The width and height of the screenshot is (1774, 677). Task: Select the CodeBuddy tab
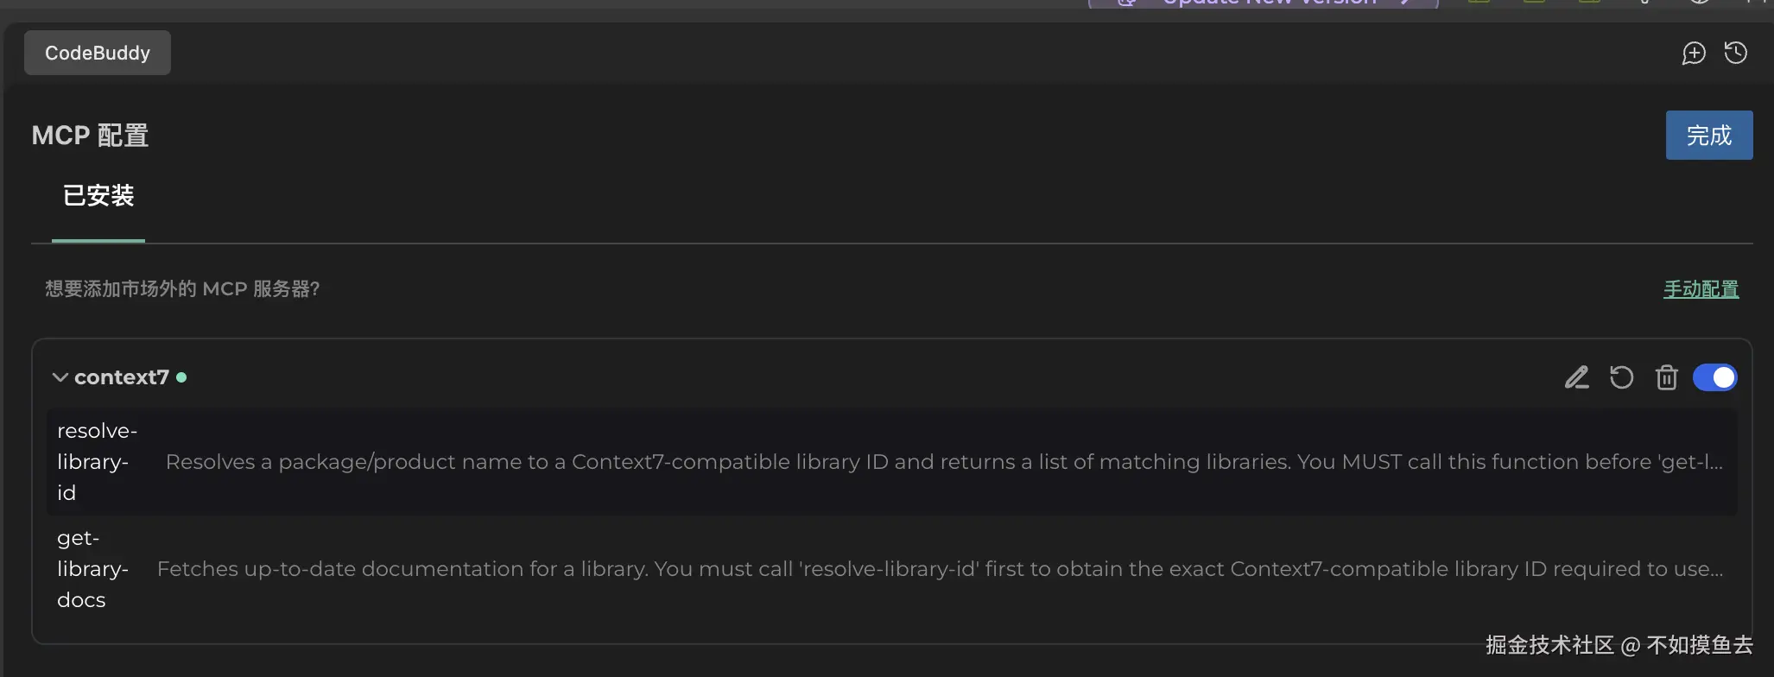(x=98, y=53)
